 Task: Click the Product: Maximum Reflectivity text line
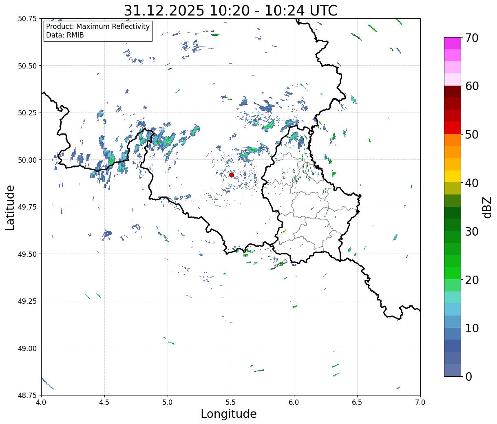[x=98, y=26]
